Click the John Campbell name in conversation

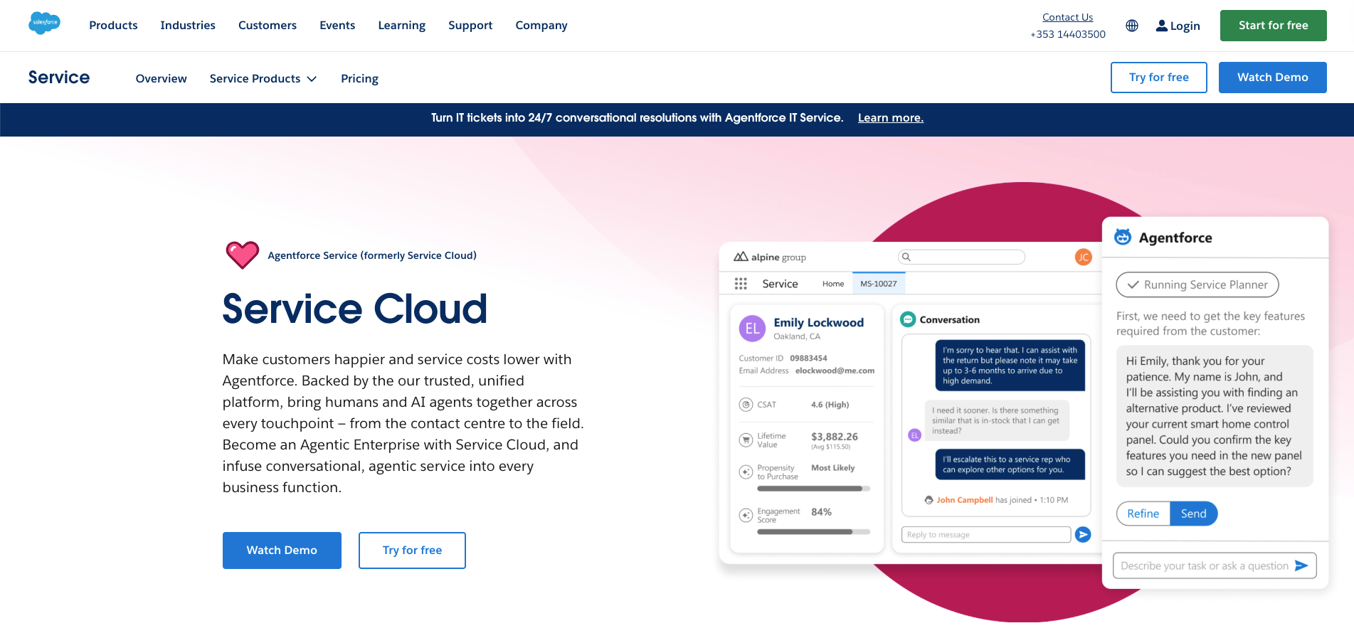[964, 500]
